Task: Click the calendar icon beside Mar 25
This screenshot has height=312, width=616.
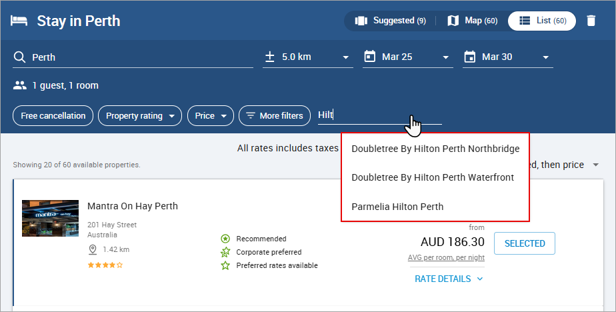Action: [x=370, y=57]
